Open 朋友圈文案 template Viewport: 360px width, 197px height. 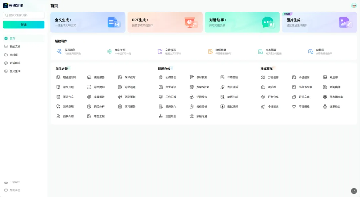pos(333,97)
